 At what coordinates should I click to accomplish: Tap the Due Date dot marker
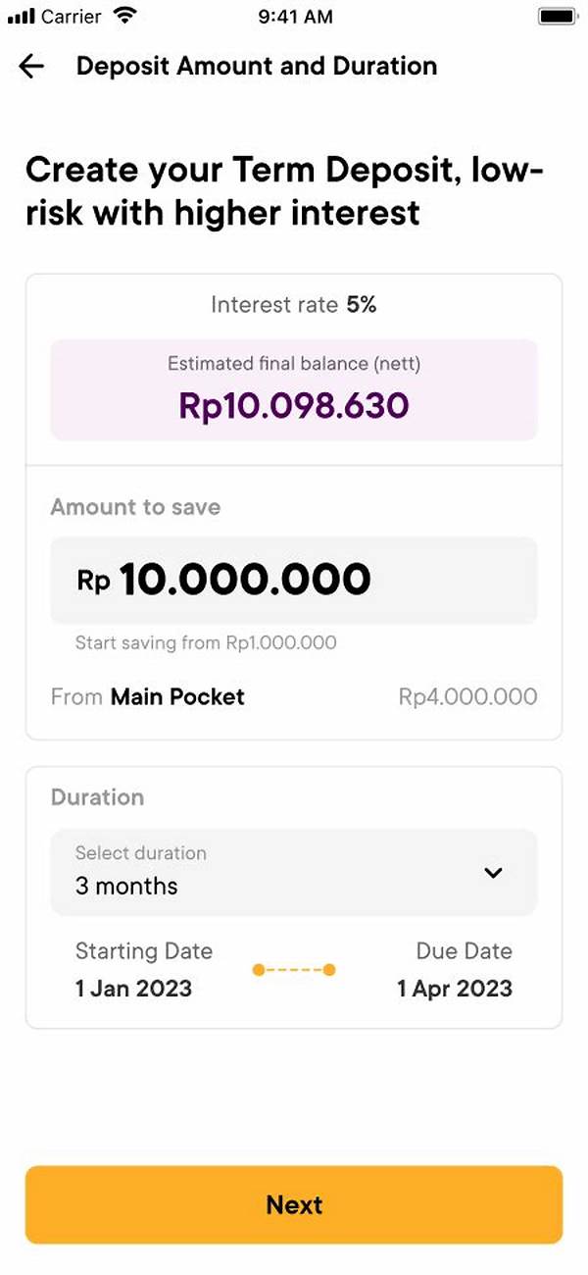[330, 969]
